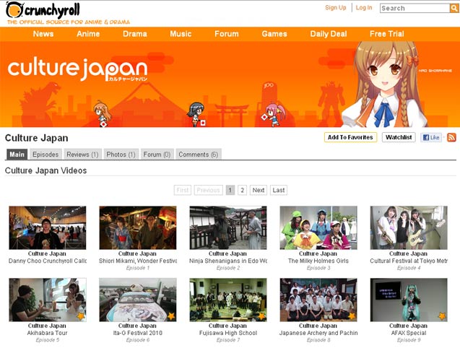Click 'Danny Choo Crunchyroll' title link
This screenshot has width=460, height=348.
click(x=48, y=261)
